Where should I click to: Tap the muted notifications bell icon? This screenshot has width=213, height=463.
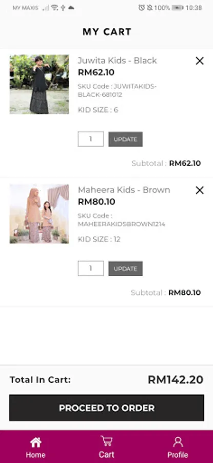coord(150,8)
